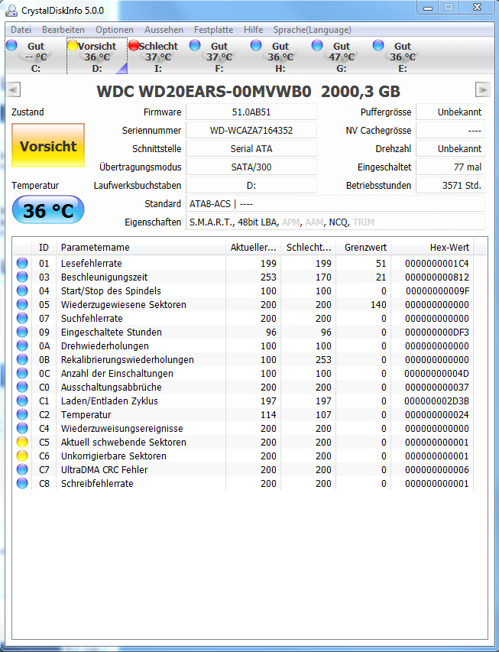Click status icon for Ausschaltungsabbrüche row
Screen dimensions: 499x652
[22, 387]
